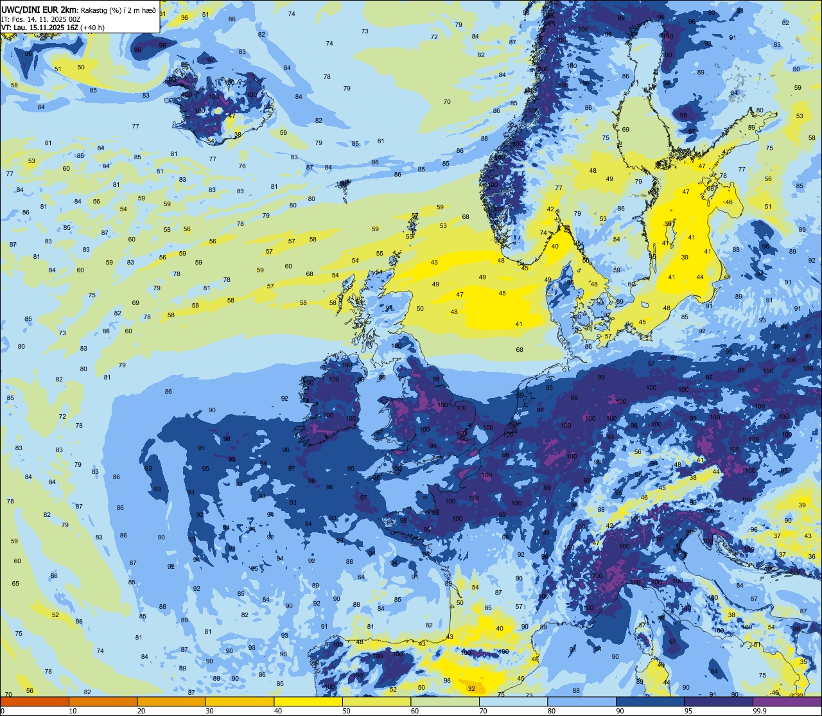Pick the 70–80 pale blue legend segment

click(513, 701)
